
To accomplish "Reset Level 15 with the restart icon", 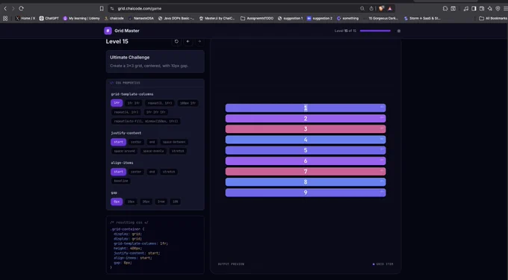I will point(176,41).
